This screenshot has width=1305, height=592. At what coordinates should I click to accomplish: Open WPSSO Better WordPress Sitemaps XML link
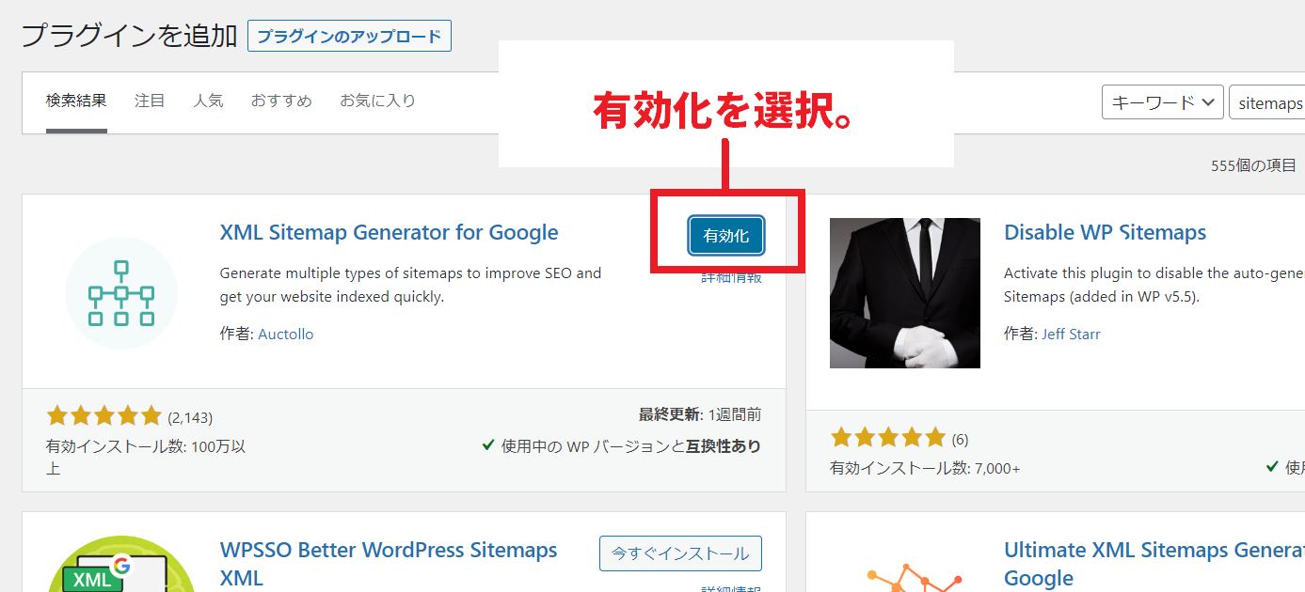tap(389, 563)
